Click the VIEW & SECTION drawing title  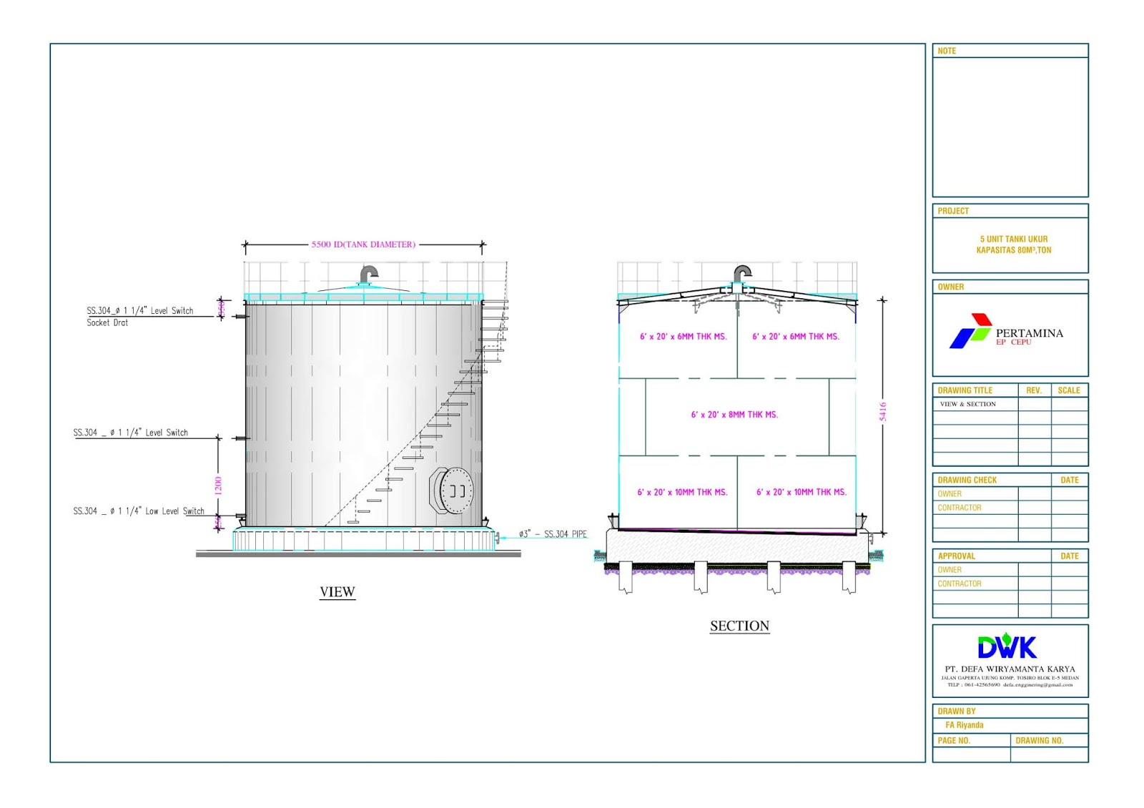coord(969,403)
